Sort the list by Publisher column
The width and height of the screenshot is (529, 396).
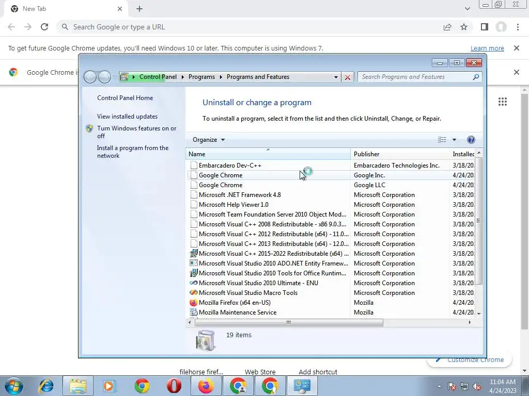point(400,154)
